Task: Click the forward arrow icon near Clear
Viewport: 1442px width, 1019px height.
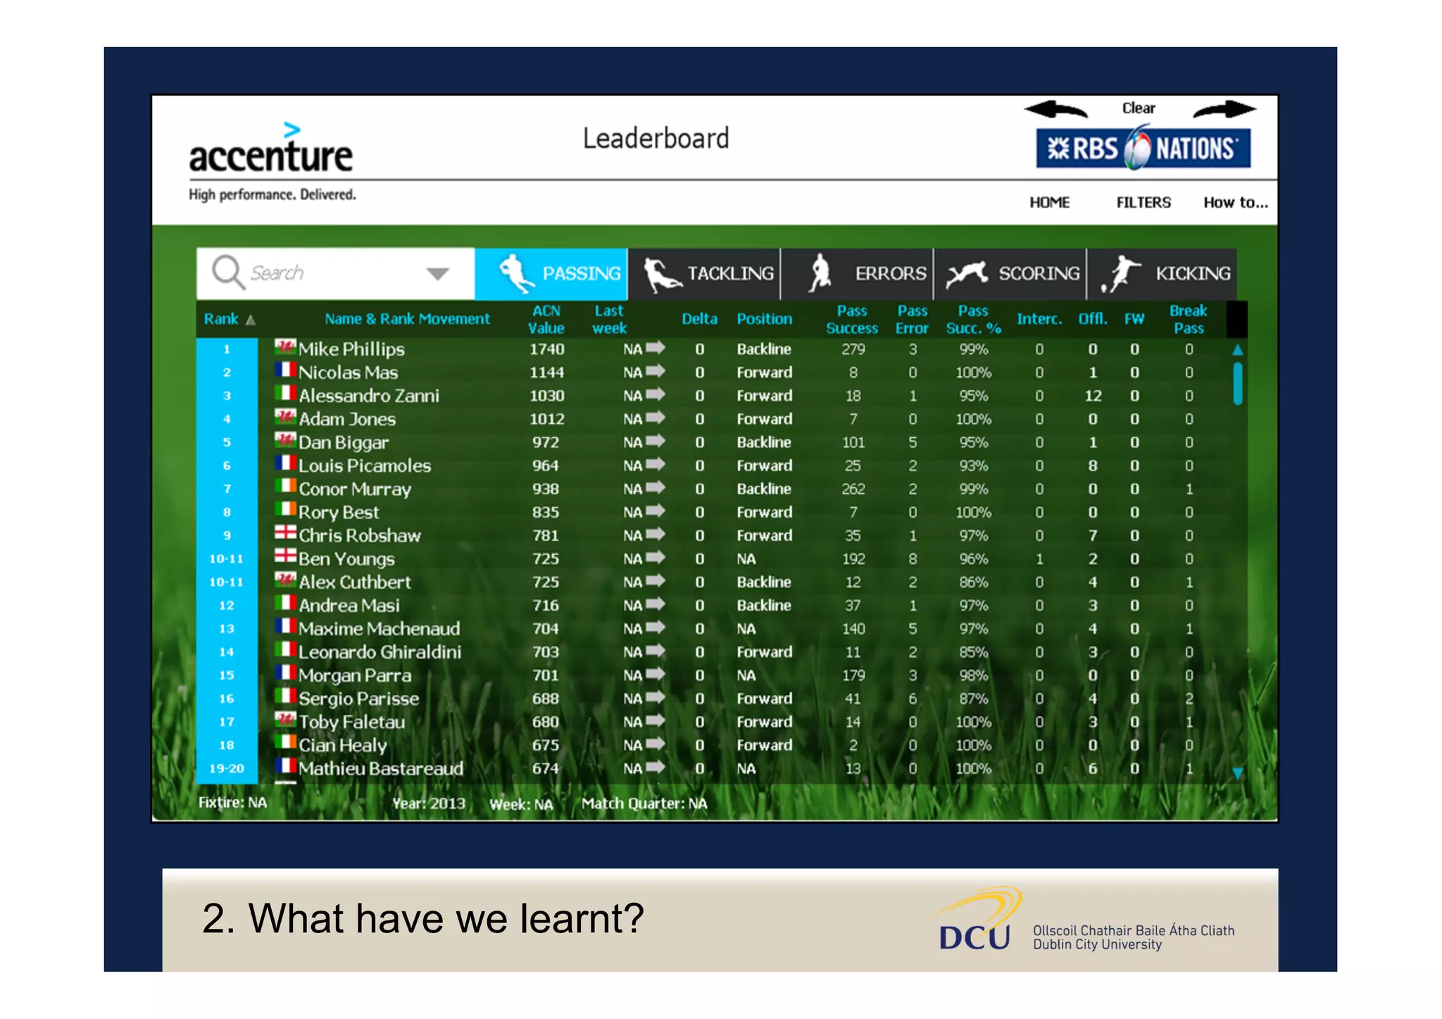Action: [x=1224, y=109]
